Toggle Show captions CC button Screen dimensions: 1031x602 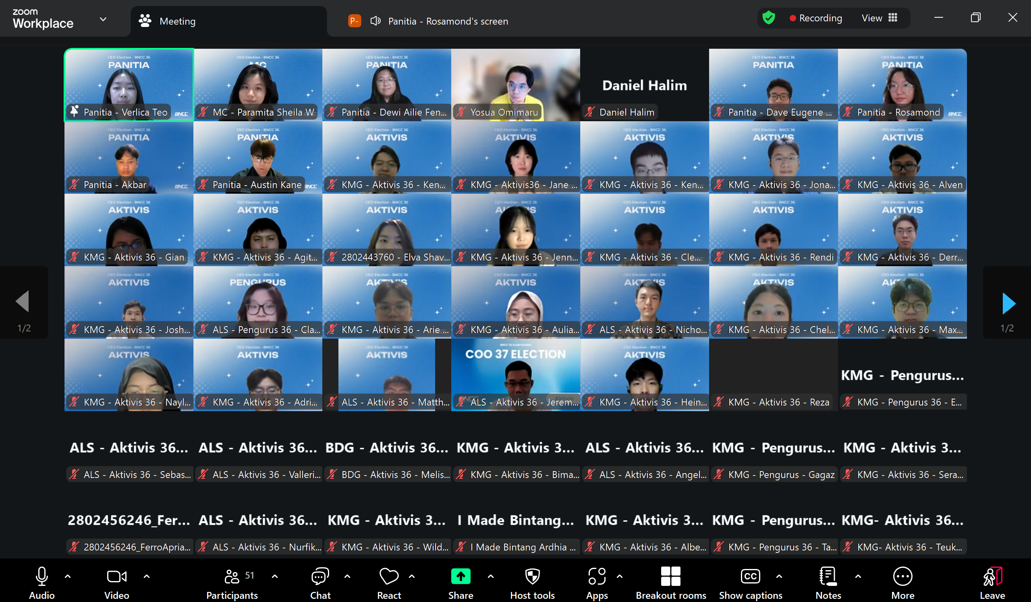(750, 577)
